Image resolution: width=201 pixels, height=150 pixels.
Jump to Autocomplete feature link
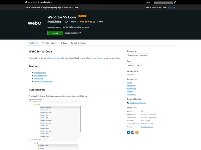40,73
